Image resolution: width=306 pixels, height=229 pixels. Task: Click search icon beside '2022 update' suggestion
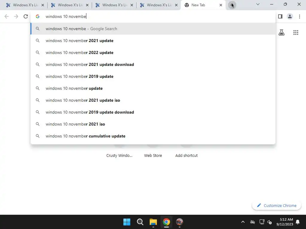coord(38,52)
